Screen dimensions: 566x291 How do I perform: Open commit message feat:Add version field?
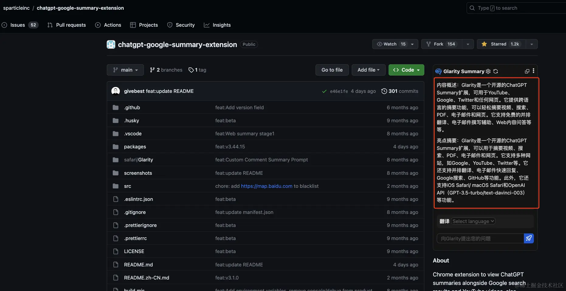coord(240,107)
